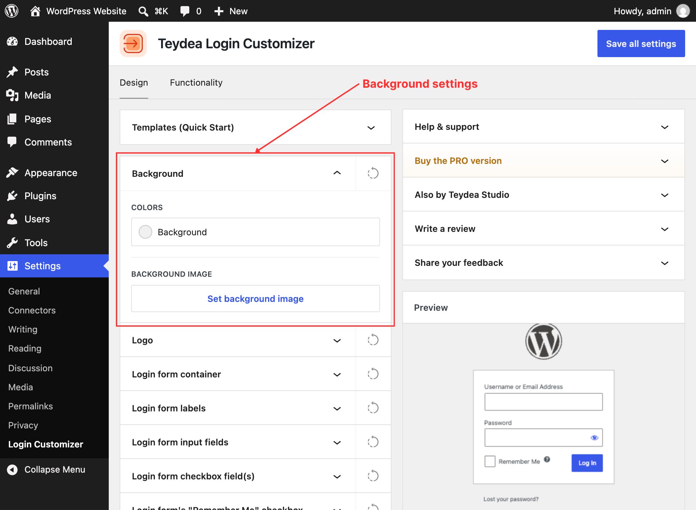This screenshot has height=510, width=696.
Task: Expand Also by Teydea Studio panel
Action: coord(543,195)
